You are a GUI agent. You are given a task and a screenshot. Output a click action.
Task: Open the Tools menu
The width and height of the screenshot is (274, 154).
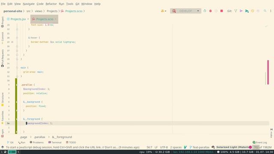coord(69,4)
